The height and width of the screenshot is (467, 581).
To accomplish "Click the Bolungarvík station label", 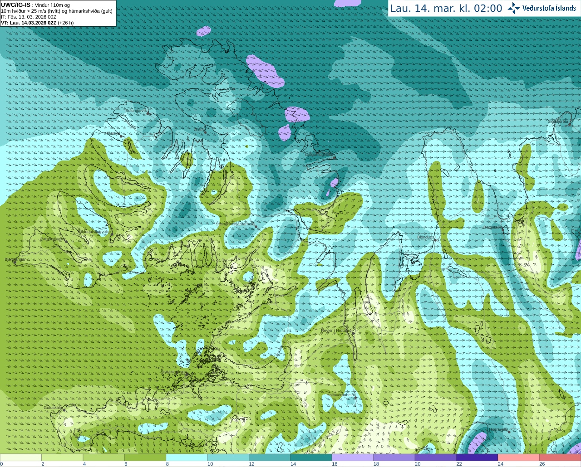I will 136,111.
